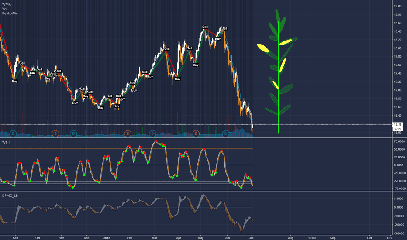Click the 25.0000 value on WT_I axis
This screenshot has height=240, width=407.
[x=399, y=157]
